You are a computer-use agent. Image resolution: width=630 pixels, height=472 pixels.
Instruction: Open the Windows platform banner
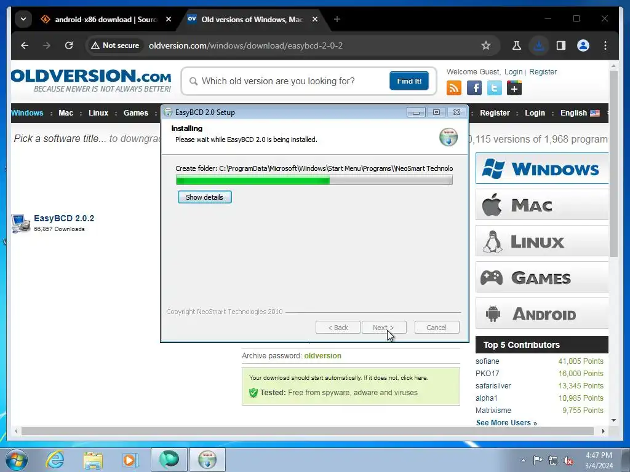click(x=542, y=168)
